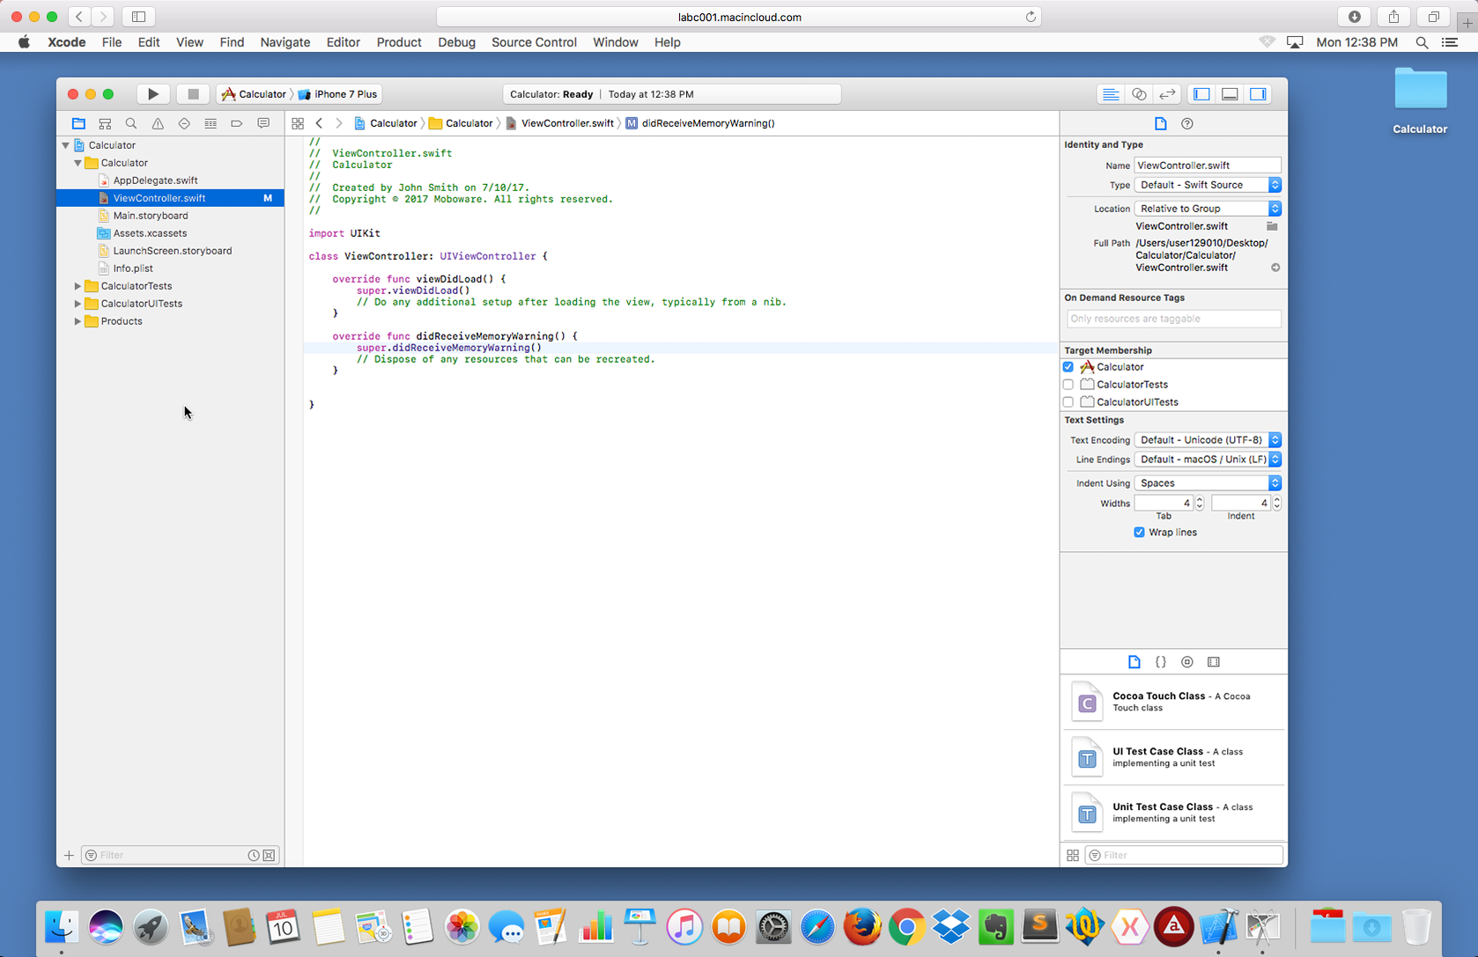1478x957 pixels.
Task: Check CalculatorTests target membership
Action: 1068,385
